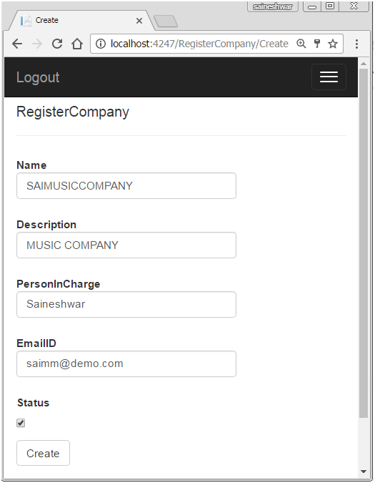Focus the Name input field
Screen dimensions: 375x483
(126, 186)
